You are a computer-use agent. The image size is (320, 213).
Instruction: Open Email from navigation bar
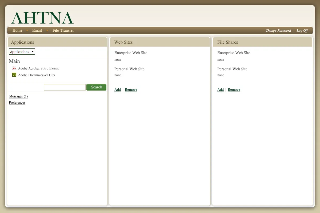click(37, 30)
